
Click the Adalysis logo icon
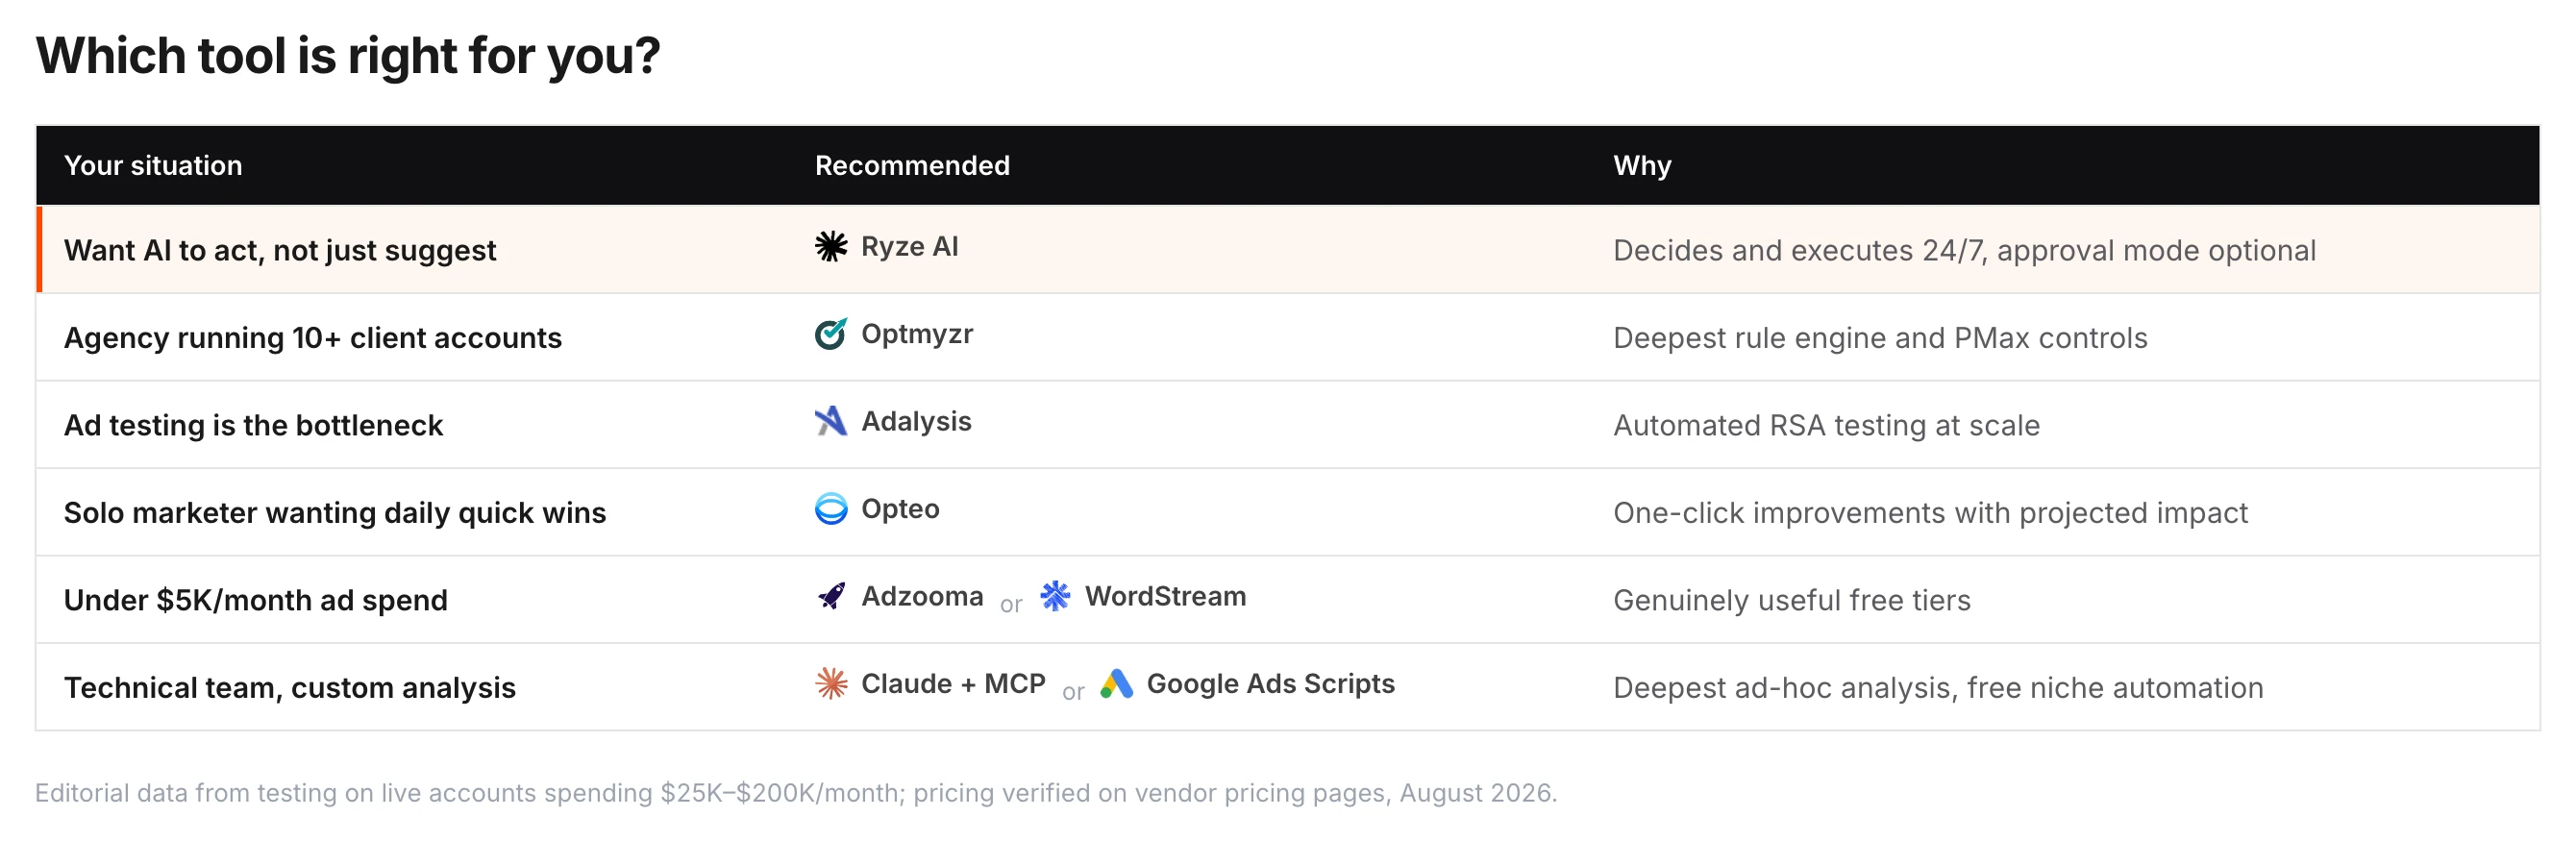coord(830,421)
